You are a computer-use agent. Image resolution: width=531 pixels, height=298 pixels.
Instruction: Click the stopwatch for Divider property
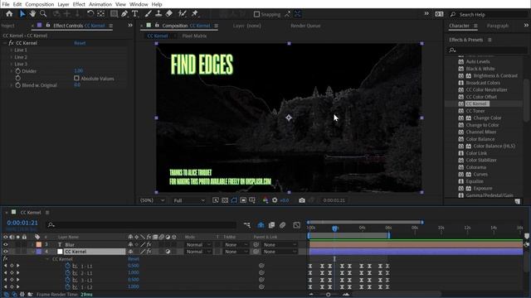(18, 71)
